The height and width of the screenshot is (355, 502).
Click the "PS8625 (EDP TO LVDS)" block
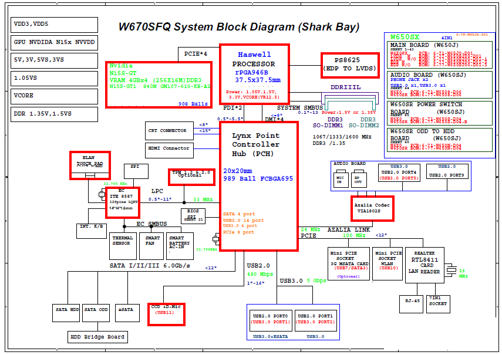click(350, 65)
